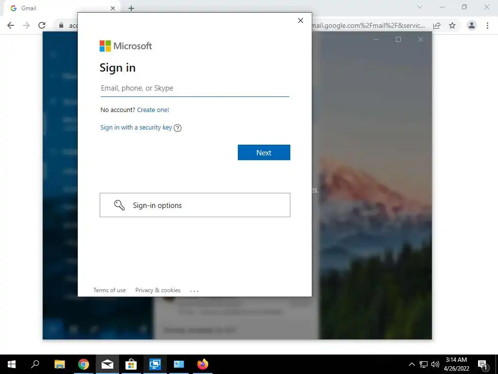Screen dimensions: 498x374
Task: Open a new Chrome tab
Action: [131, 8]
